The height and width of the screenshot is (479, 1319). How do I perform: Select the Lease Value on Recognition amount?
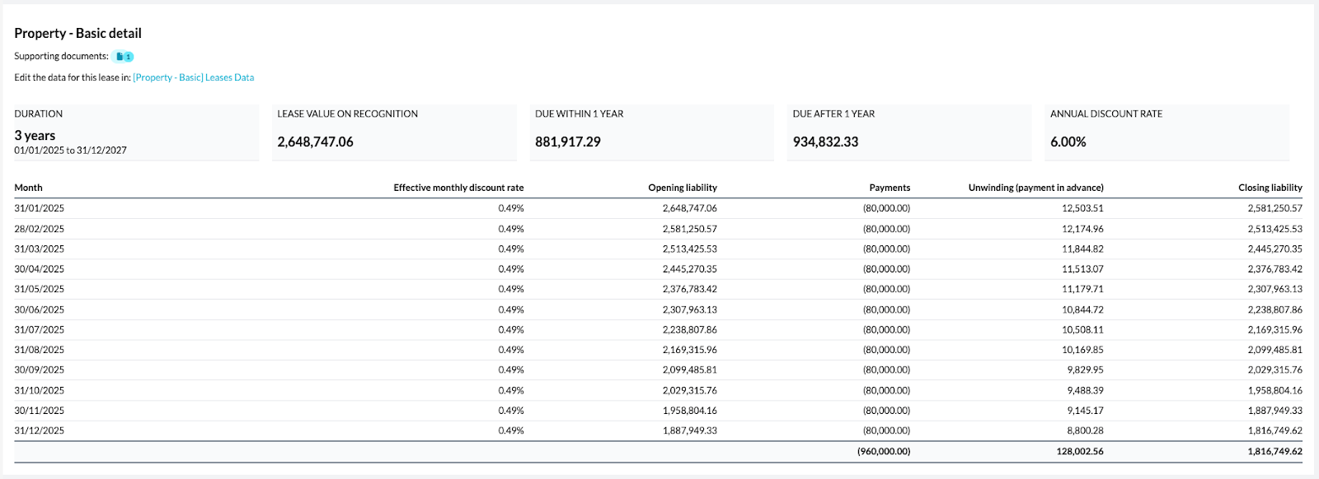[x=315, y=142]
